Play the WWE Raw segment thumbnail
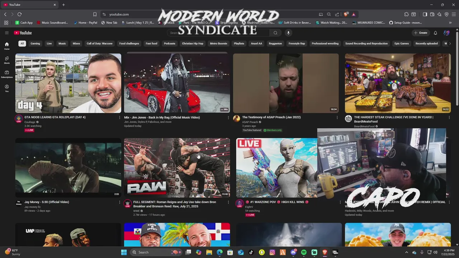The image size is (459, 258). coord(177,168)
